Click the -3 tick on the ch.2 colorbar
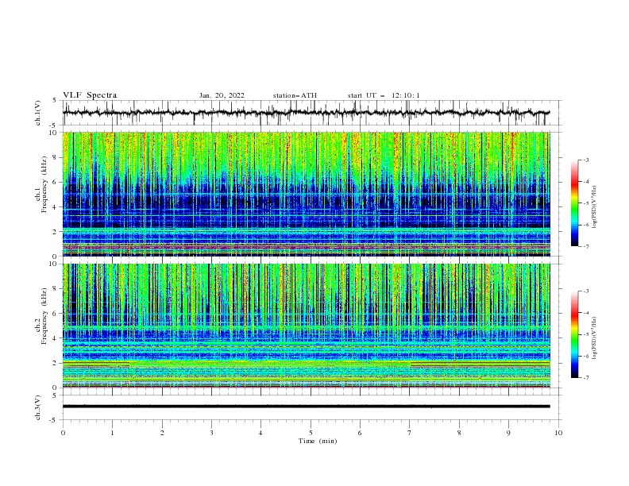629x486 pixels. (x=586, y=291)
